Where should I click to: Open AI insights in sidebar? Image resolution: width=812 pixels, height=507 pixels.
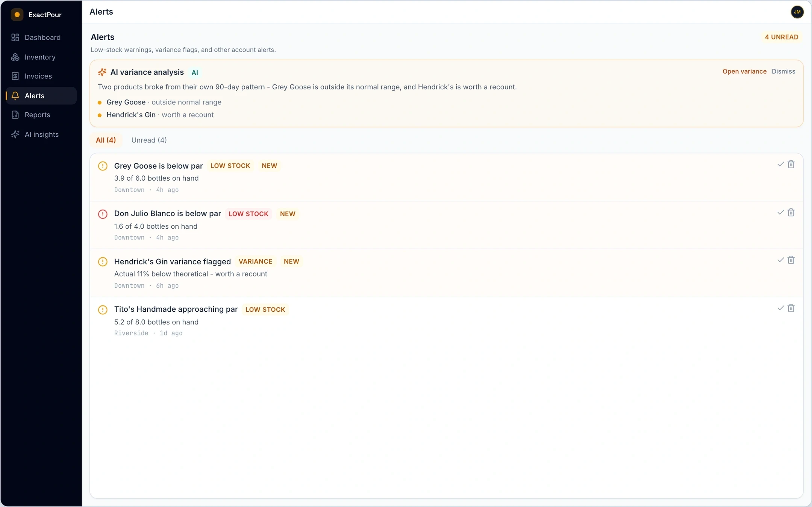tap(41, 134)
